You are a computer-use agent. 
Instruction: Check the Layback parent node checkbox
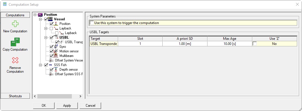tap(51, 28)
